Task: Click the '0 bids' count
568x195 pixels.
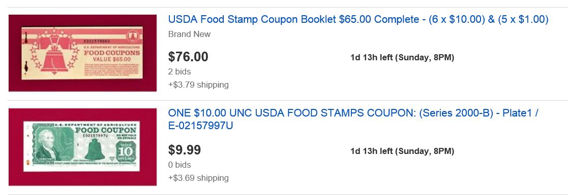Action: pos(180,165)
